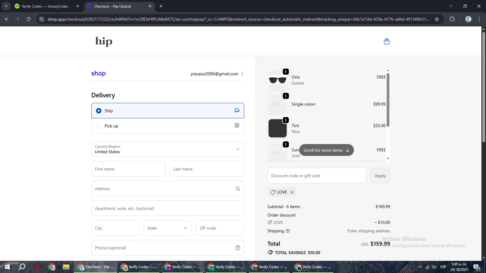
Task: Reload the page with the refresh button
Action: click(29, 19)
